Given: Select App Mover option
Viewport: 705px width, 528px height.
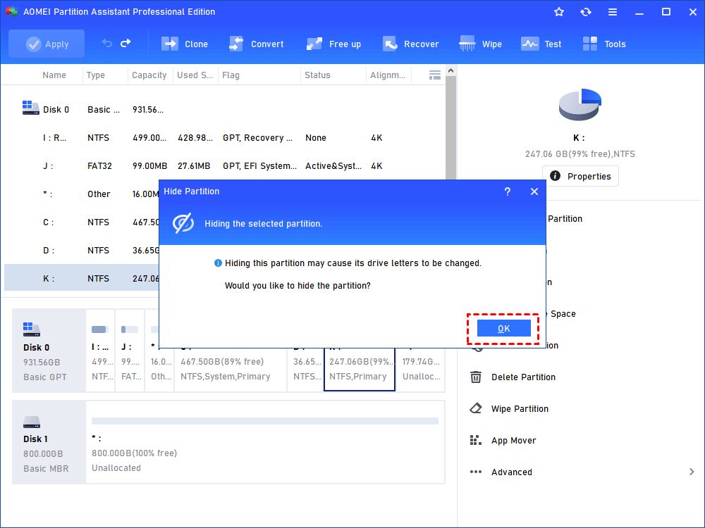Looking at the screenshot, I should tap(503, 441).
